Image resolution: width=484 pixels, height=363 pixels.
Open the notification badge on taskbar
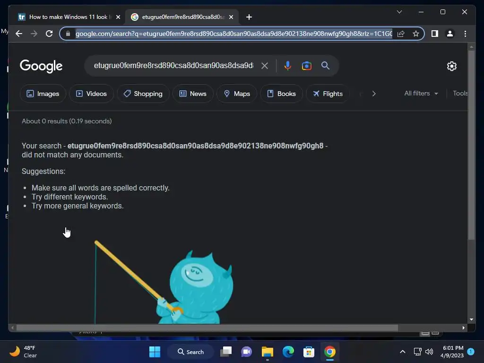pyautogui.click(x=471, y=352)
